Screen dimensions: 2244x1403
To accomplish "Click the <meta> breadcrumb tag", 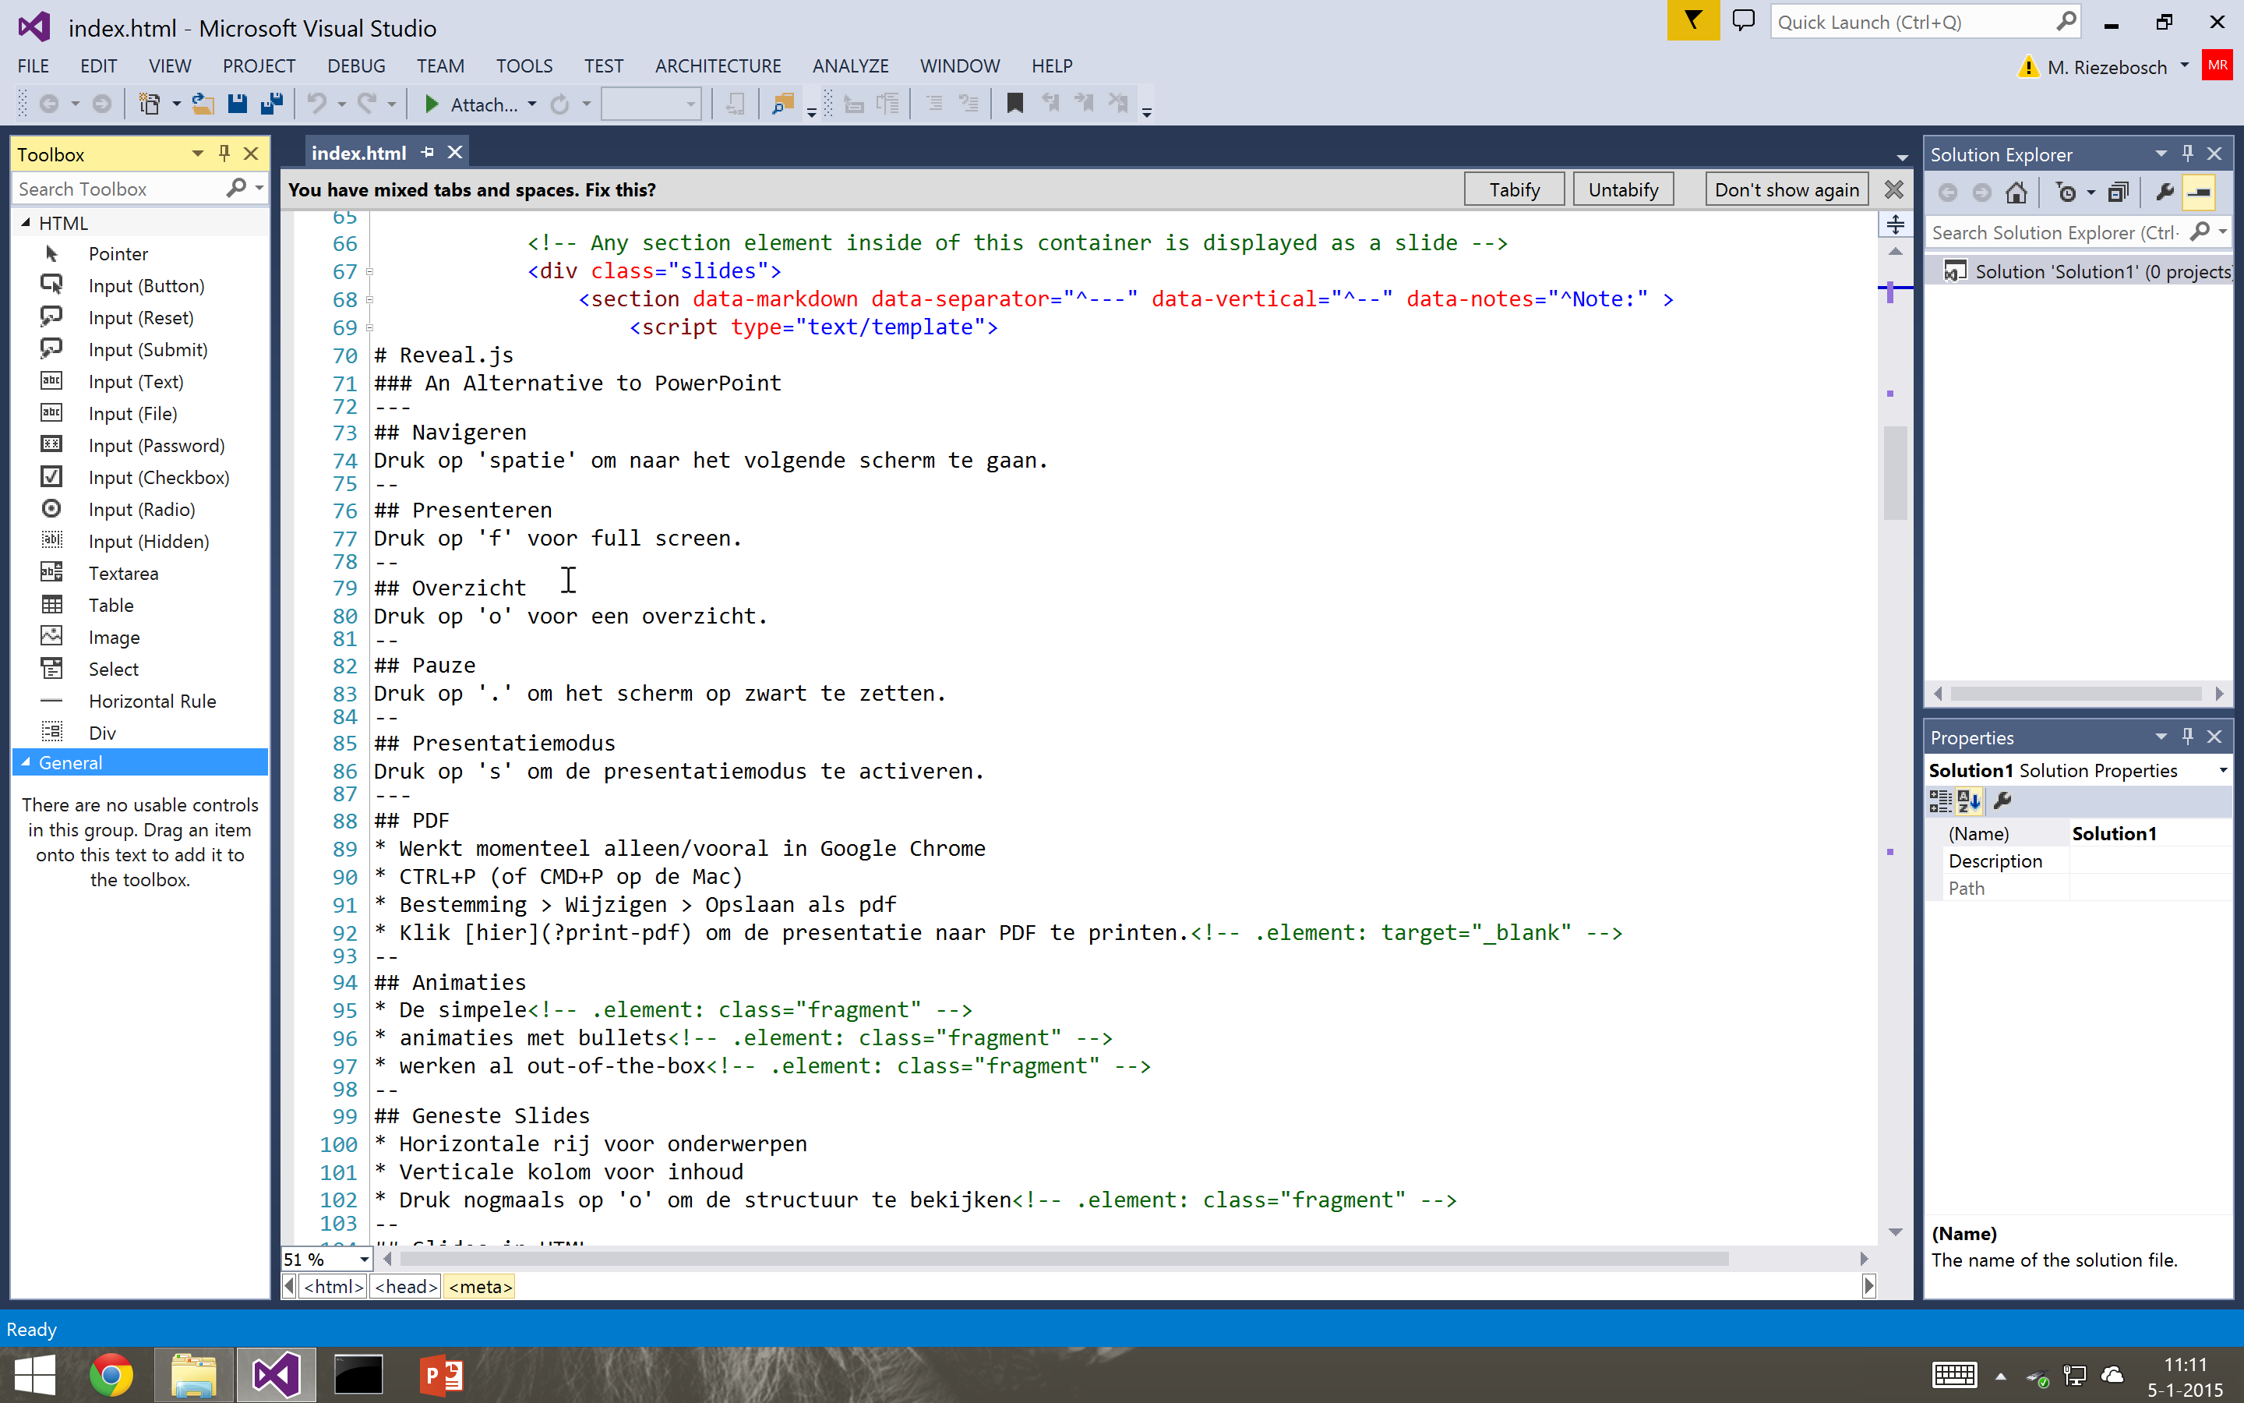I will pos(479,1286).
